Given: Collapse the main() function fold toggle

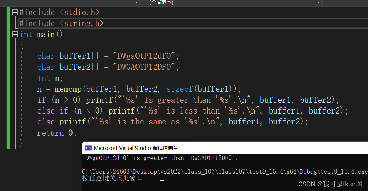Looking at the screenshot, I should click(15, 34).
